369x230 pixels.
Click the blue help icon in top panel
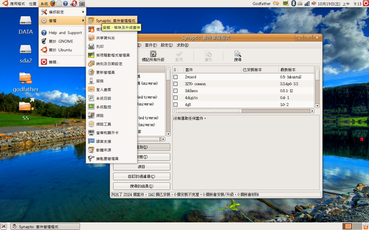pyautogui.click(x=65, y=3)
